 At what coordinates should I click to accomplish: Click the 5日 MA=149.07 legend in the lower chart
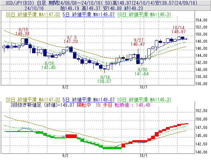click(89, 100)
